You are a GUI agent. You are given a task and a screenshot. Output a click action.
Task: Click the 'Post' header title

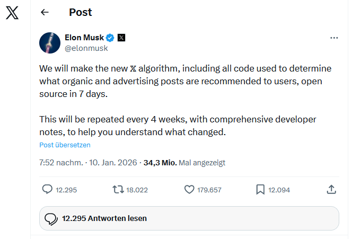[x=80, y=12]
